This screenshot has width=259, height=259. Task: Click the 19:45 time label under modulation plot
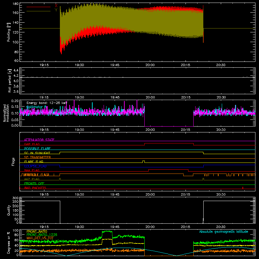(115, 130)
